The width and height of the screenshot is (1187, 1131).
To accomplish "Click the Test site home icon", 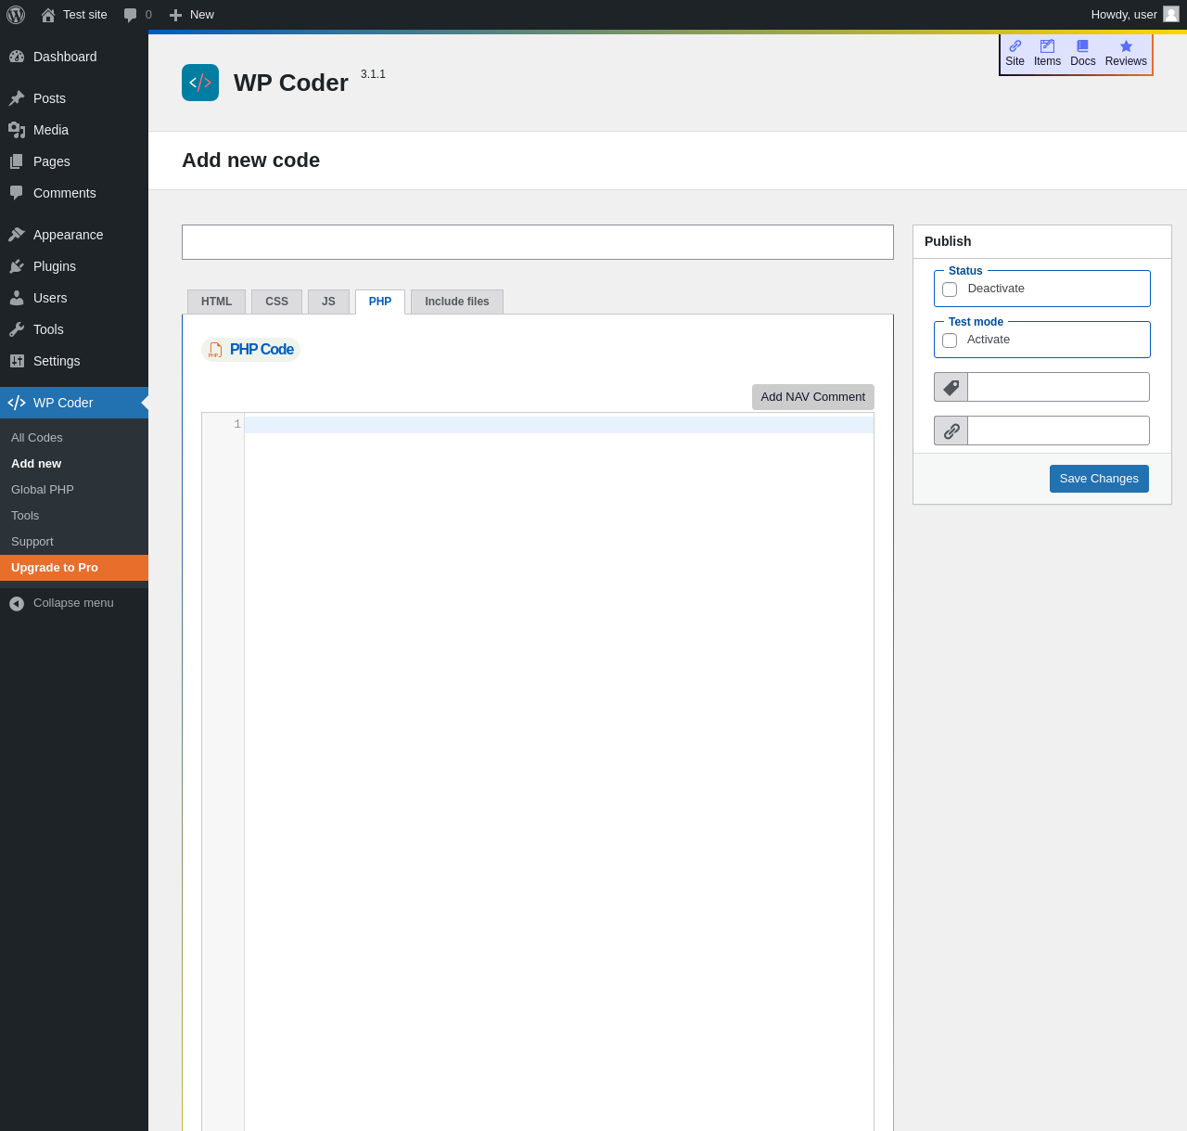I will 48,15.
